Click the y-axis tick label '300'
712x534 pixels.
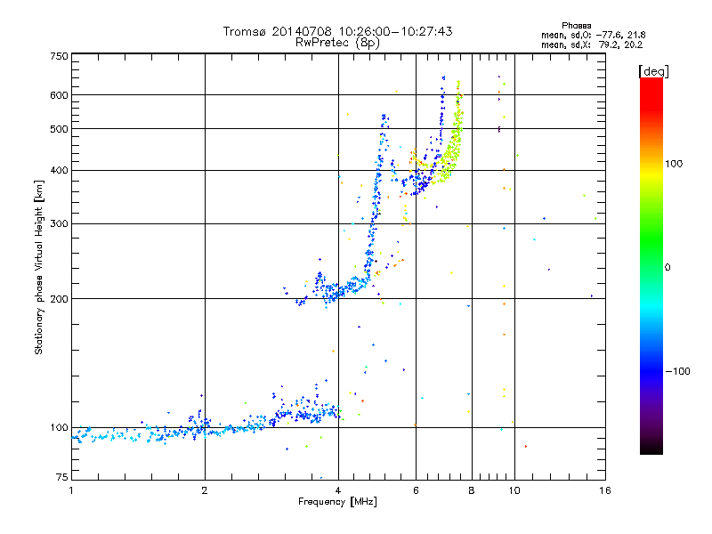coord(59,224)
